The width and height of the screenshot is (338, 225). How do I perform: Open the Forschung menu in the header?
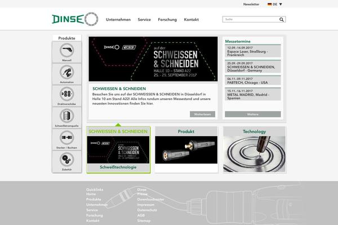pos(167,20)
